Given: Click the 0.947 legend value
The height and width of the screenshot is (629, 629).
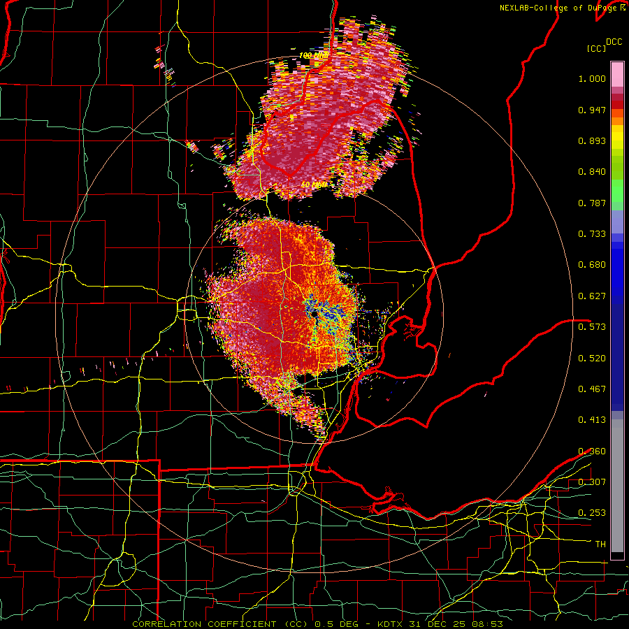Looking at the screenshot, I should coord(592,110).
